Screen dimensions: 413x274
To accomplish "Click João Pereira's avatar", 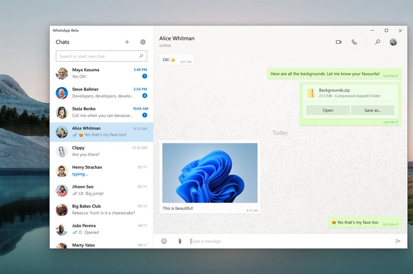I will pyautogui.click(x=62, y=229).
